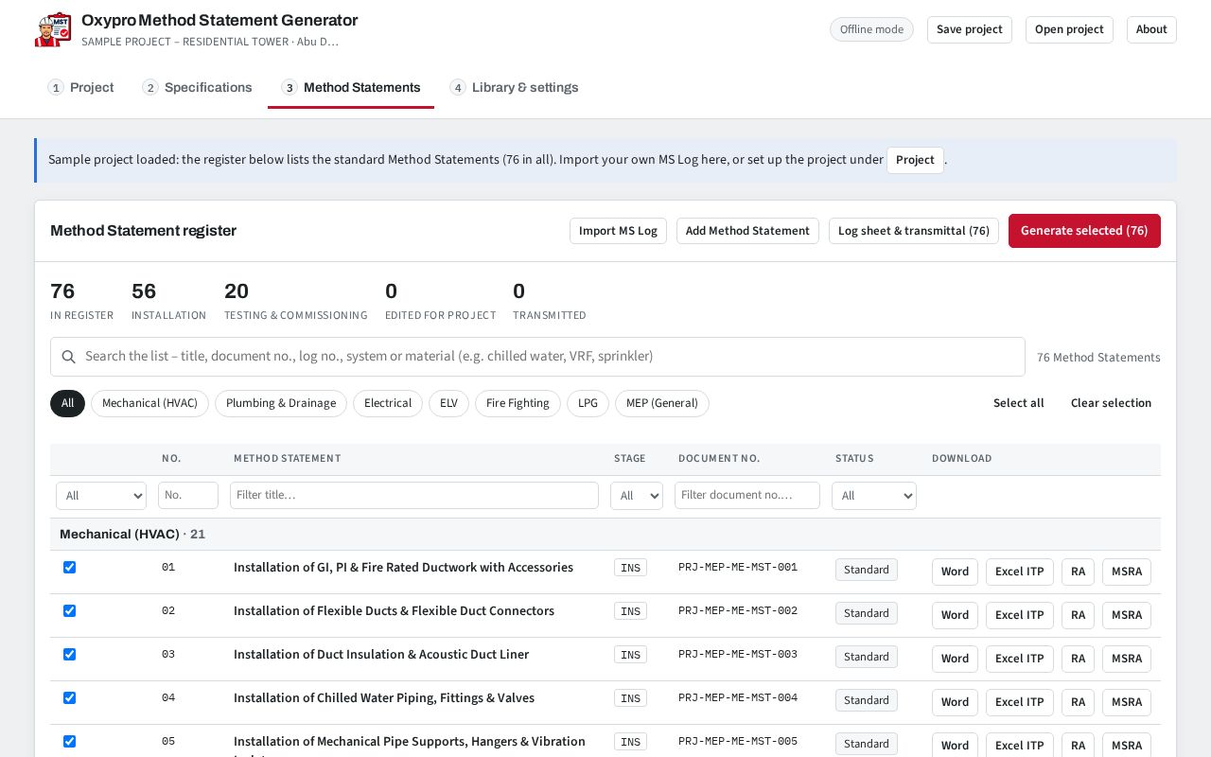The width and height of the screenshot is (1211, 757).
Task: Go to Library & settings tab
Action: point(515,87)
